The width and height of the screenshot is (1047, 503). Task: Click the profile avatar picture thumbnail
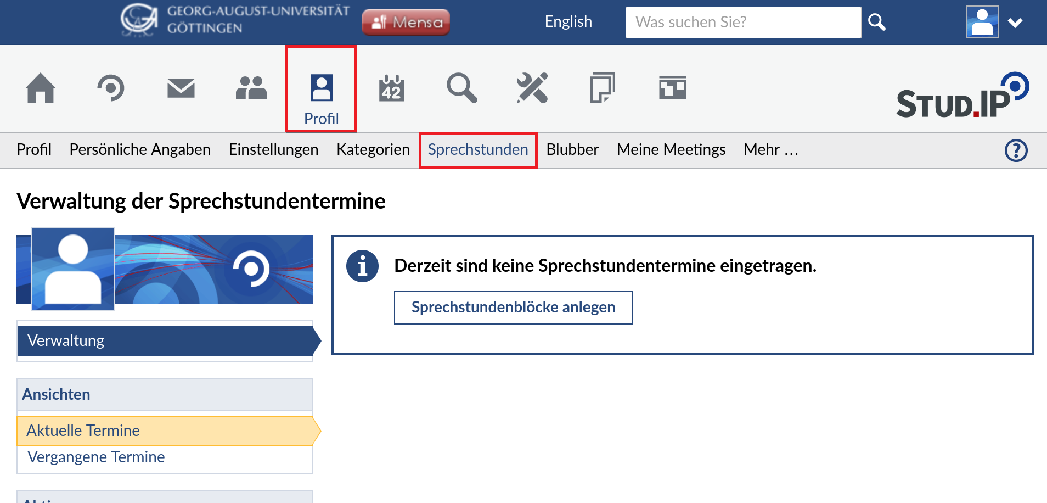(x=73, y=269)
